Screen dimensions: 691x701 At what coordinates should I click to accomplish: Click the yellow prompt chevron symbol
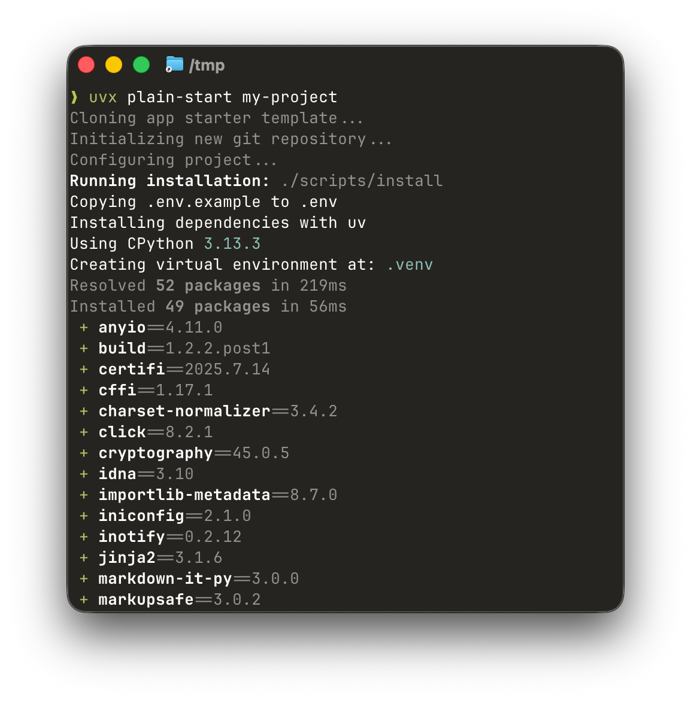(74, 97)
